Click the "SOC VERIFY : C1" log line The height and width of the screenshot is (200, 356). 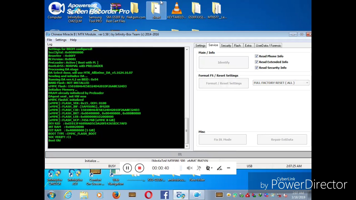60,137
